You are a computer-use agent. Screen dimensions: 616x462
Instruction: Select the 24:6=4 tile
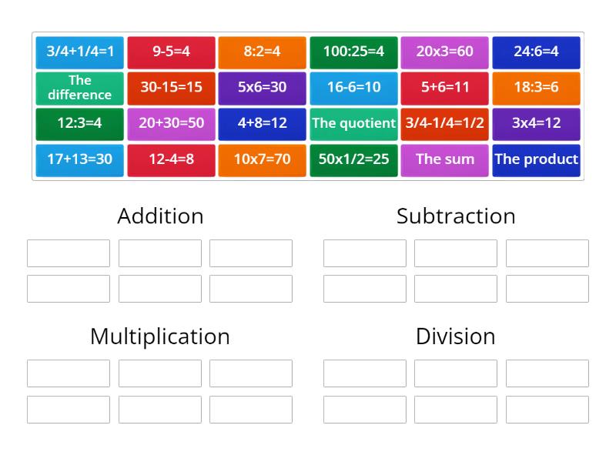tap(536, 52)
